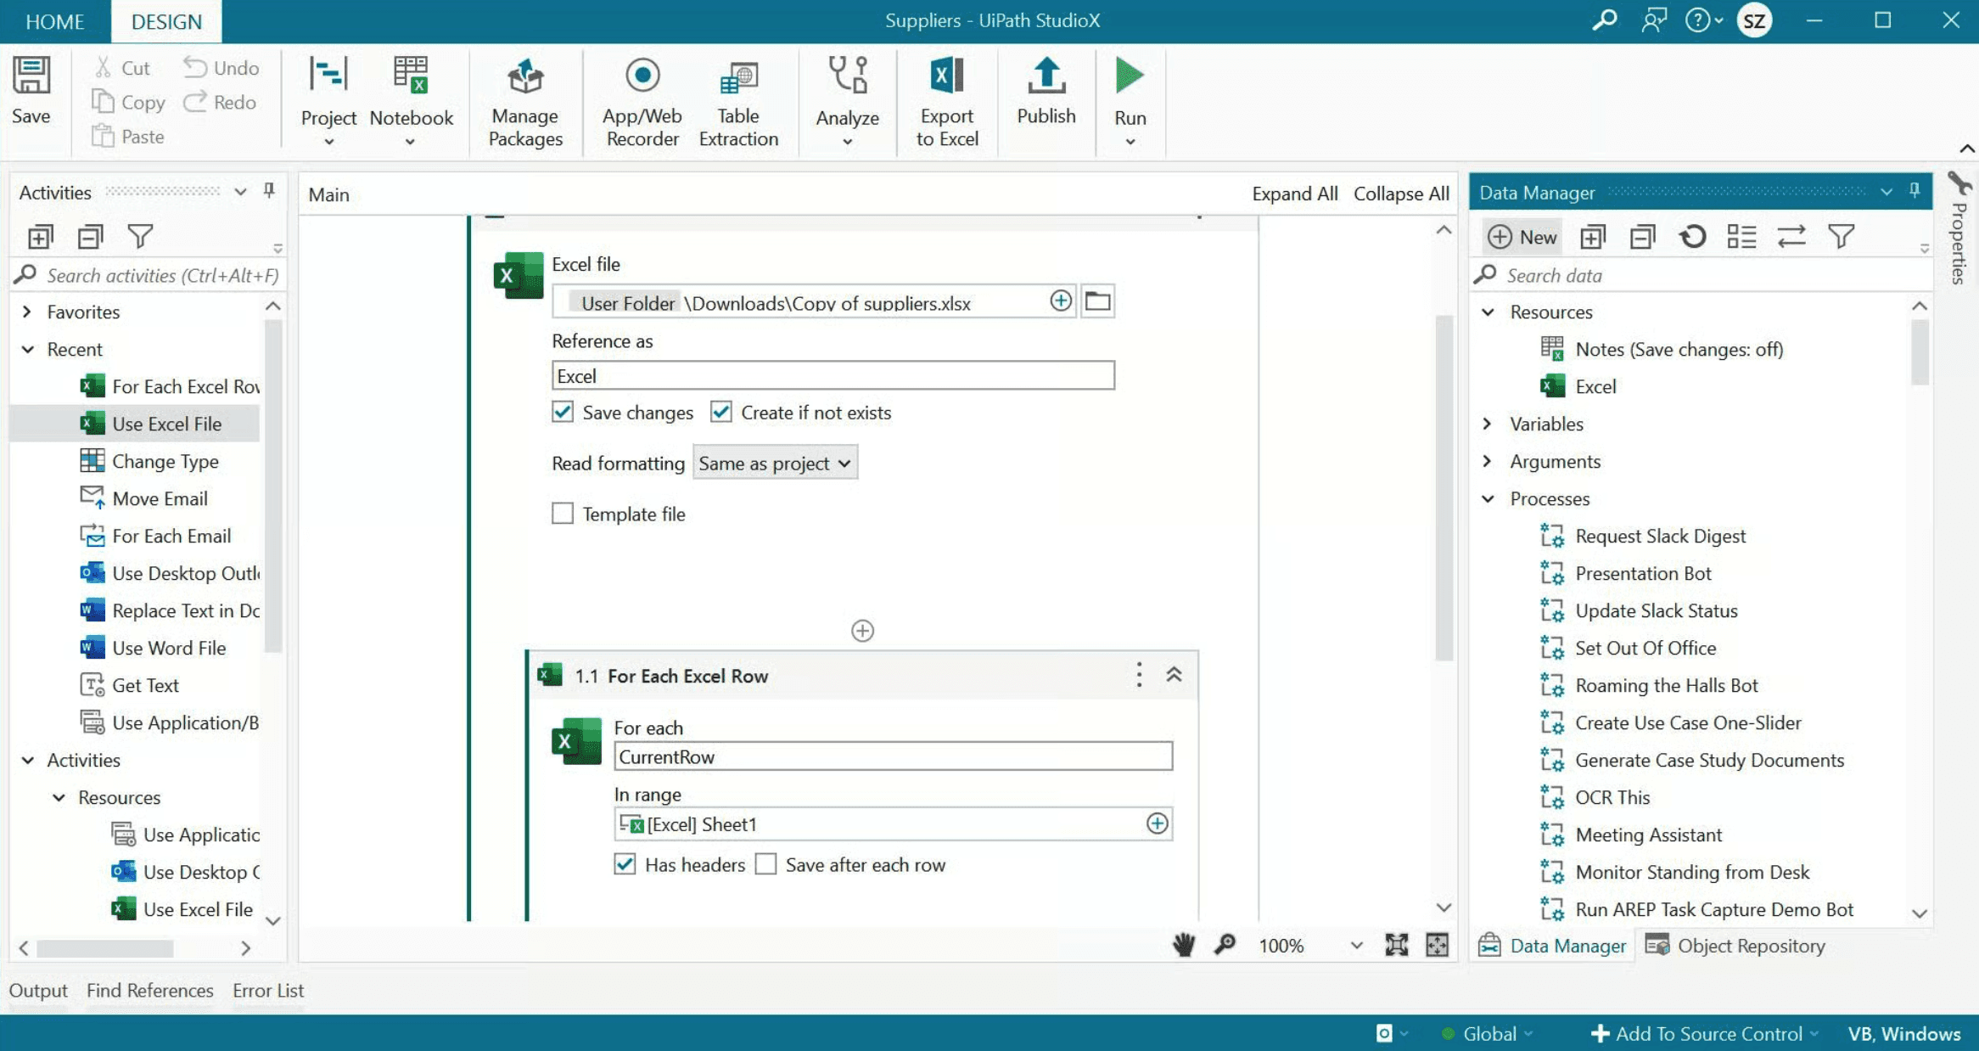The width and height of the screenshot is (1979, 1051).
Task: Expand the Variables node in Data Manager
Action: pyautogui.click(x=1488, y=424)
